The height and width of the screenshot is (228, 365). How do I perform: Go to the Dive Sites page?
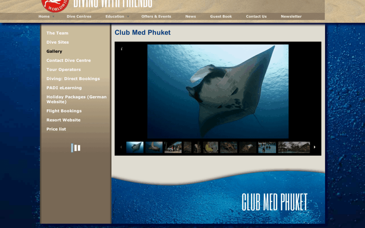click(x=57, y=42)
